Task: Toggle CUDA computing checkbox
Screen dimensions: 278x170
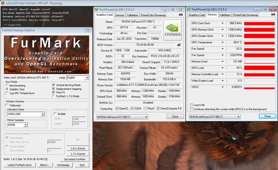Action: pyautogui.click(x=132, y=109)
